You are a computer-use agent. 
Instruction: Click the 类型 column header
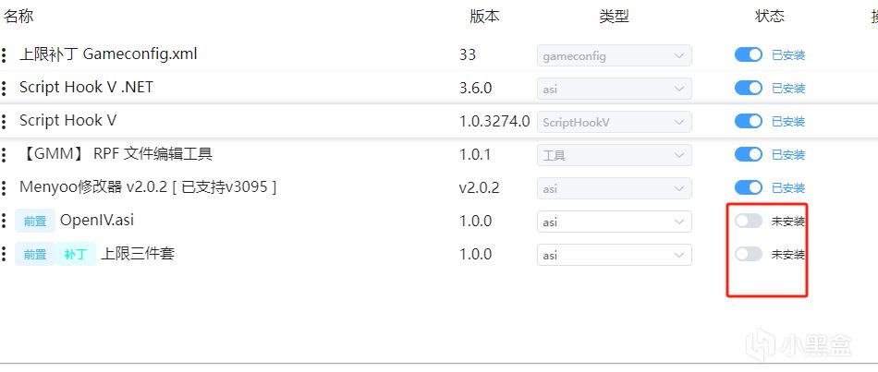point(614,16)
